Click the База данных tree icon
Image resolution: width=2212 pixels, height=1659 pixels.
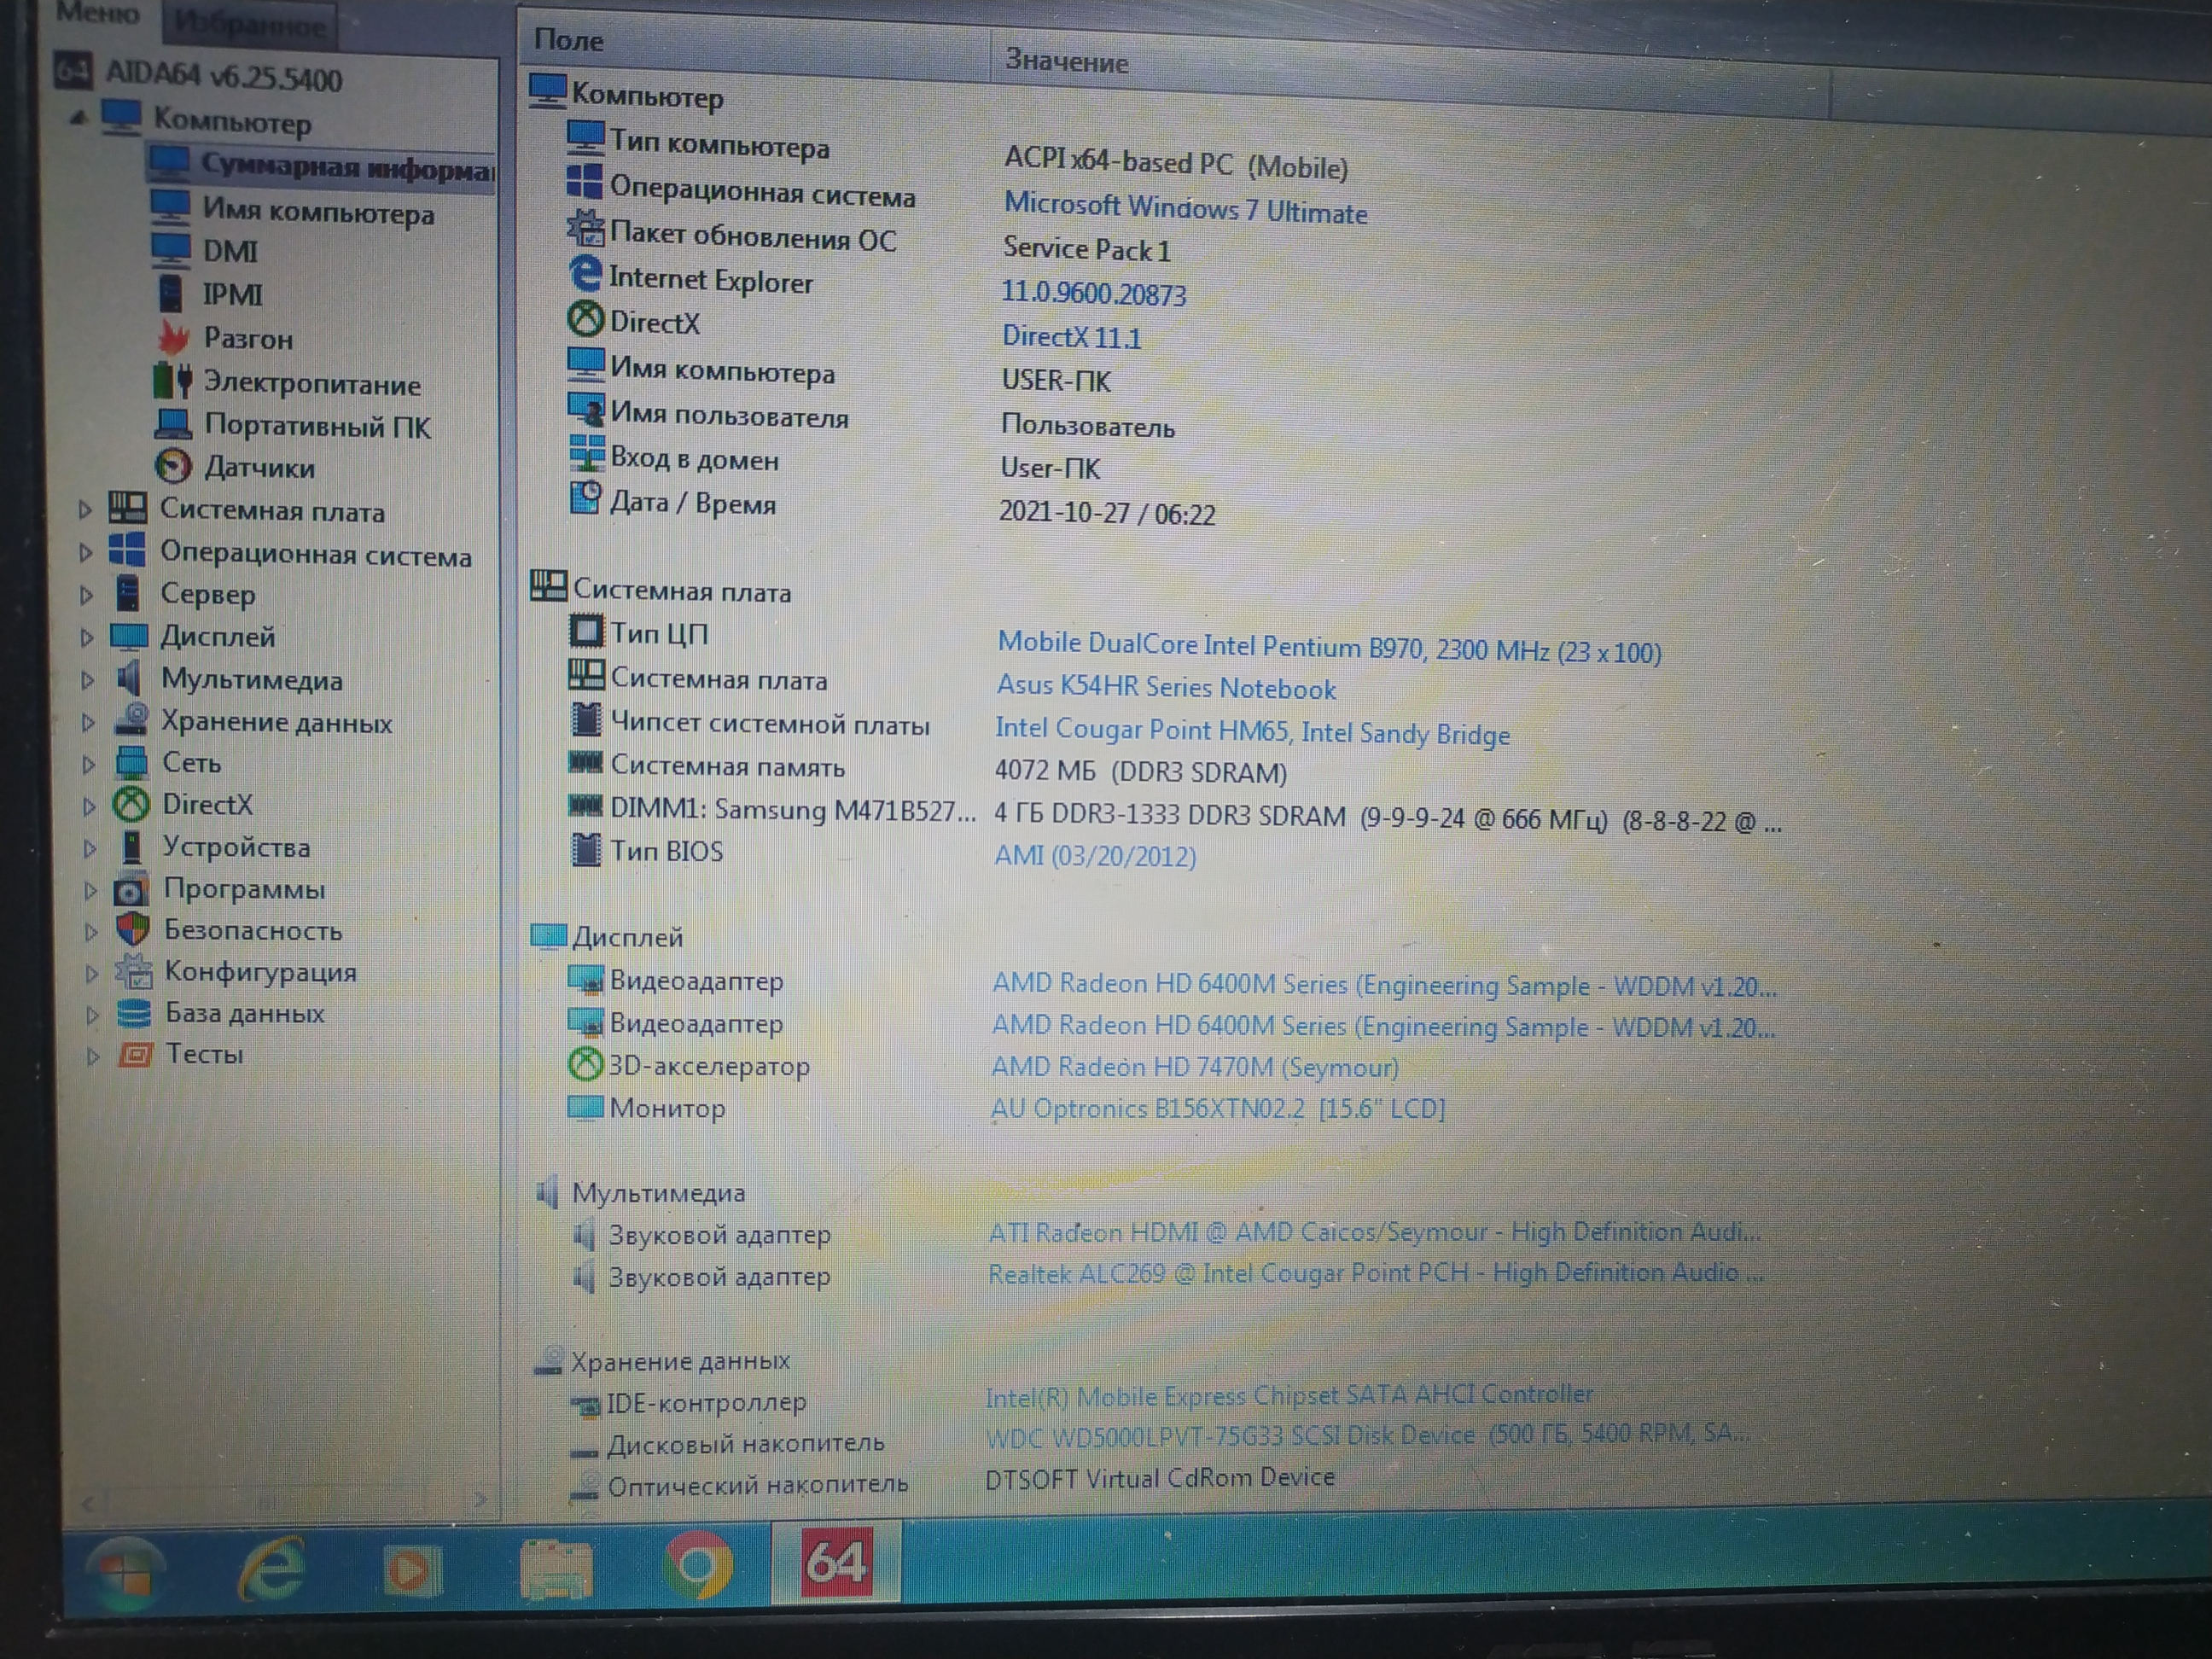(134, 1013)
